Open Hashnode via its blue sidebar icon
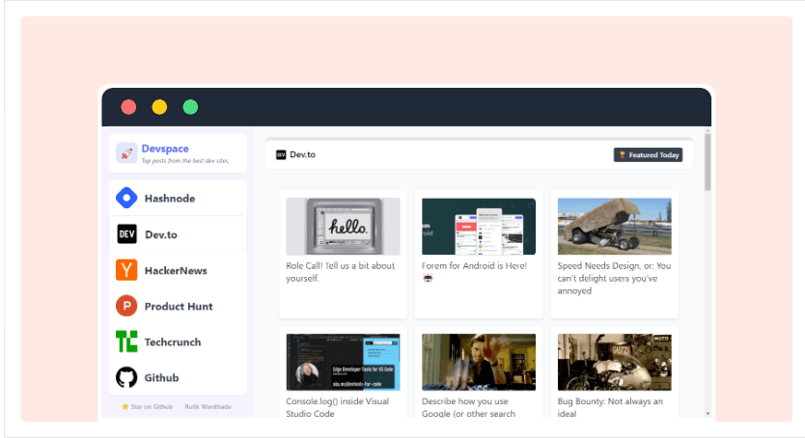Image resolution: width=805 pixels, height=438 pixels. click(x=126, y=198)
